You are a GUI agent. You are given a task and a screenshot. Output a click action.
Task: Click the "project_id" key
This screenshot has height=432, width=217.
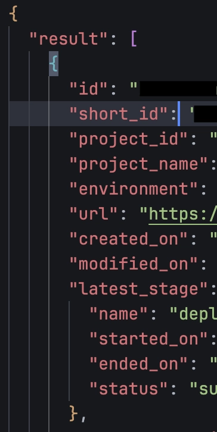click(x=129, y=139)
